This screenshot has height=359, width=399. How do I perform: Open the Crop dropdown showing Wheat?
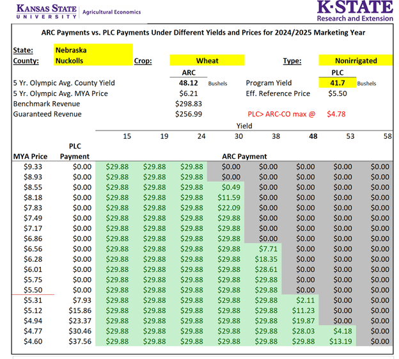(207, 61)
